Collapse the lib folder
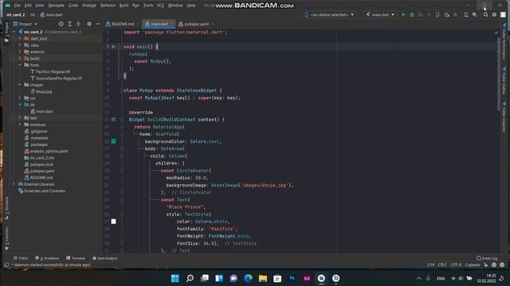510x286 pixels. pyautogui.click(x=20, y=105)
